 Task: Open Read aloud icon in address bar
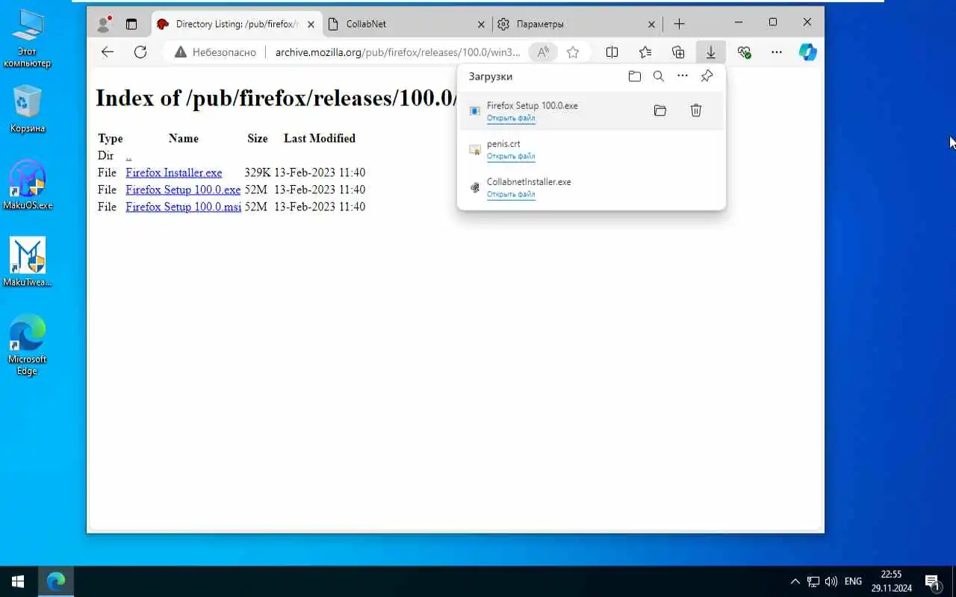pos(543,52)
